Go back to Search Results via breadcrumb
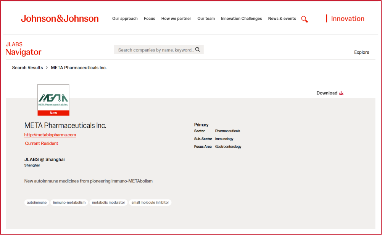The height and width of the screenshot is (235, 382). pyautogui.click(x=27, y=68)
